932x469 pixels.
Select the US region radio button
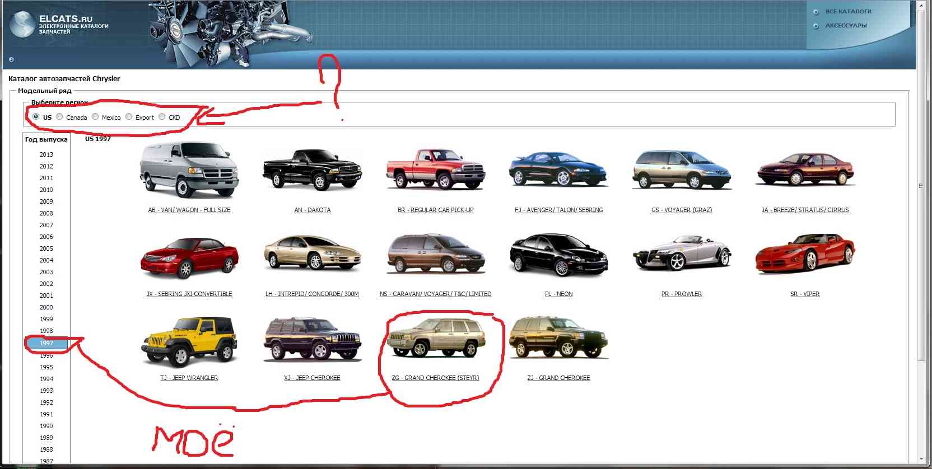point(36,117)
